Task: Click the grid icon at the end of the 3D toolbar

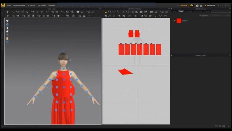Action: pos(93,12)
